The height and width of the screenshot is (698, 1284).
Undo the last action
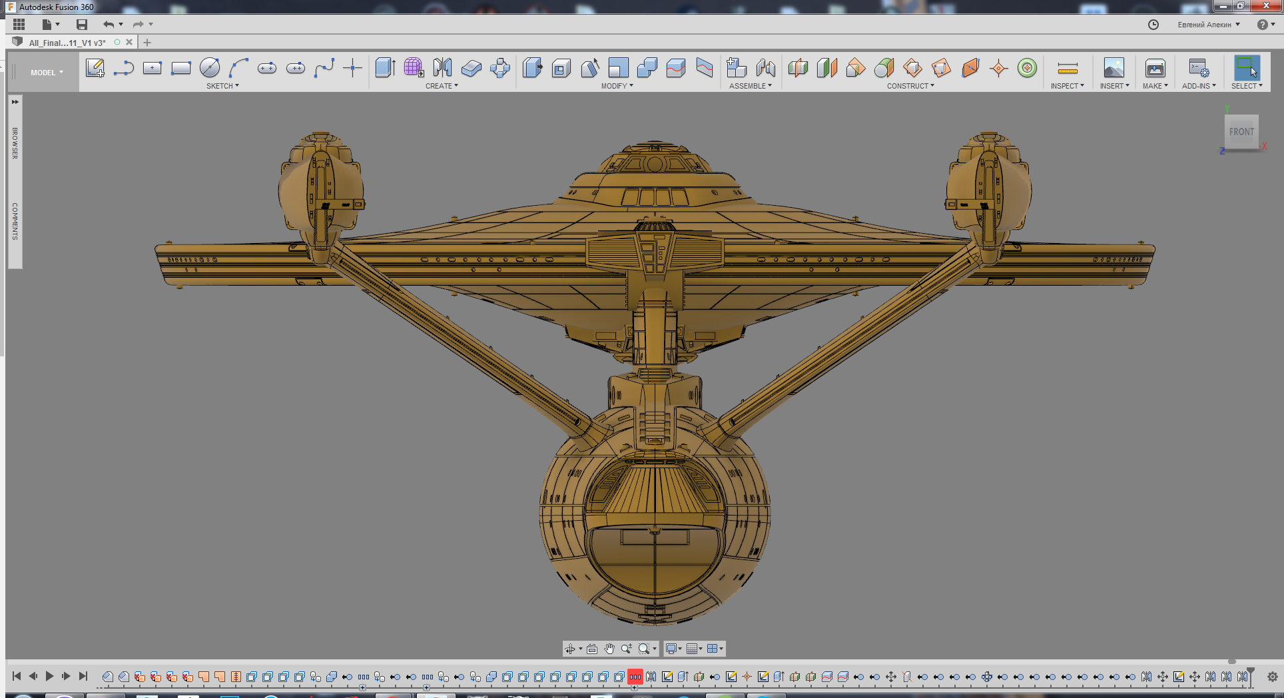click(x=109, y=25)
